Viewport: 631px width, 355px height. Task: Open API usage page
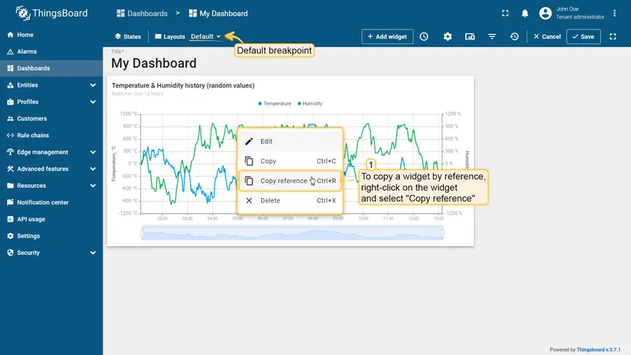click(x=51, y=219)
